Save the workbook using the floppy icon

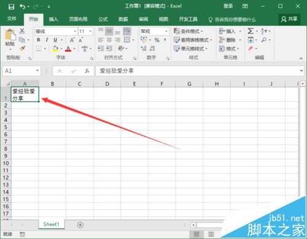coord(11,7)
